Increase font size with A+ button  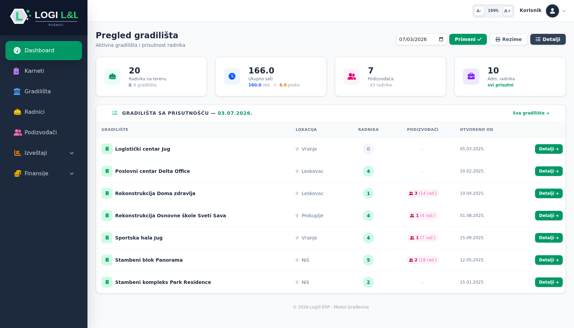coord(508,11)
